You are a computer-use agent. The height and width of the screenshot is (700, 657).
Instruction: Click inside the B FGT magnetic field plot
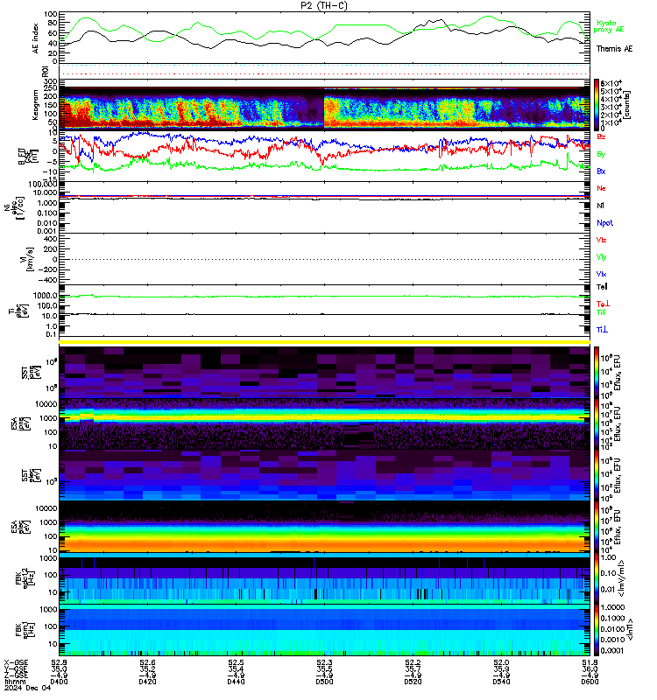pyautogui.click(x=324, y=156)
